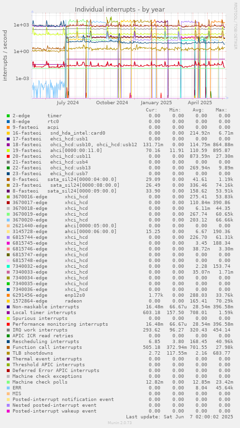Click the orange swatch for 9-fasteoi acpi
The width and height of the screenshot is (240, 428).
[x=8, y=127]
